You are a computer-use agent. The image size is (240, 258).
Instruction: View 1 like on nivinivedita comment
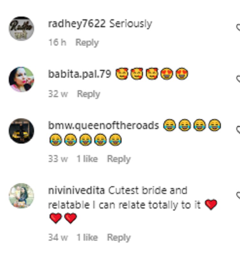(x=87, y=237)
